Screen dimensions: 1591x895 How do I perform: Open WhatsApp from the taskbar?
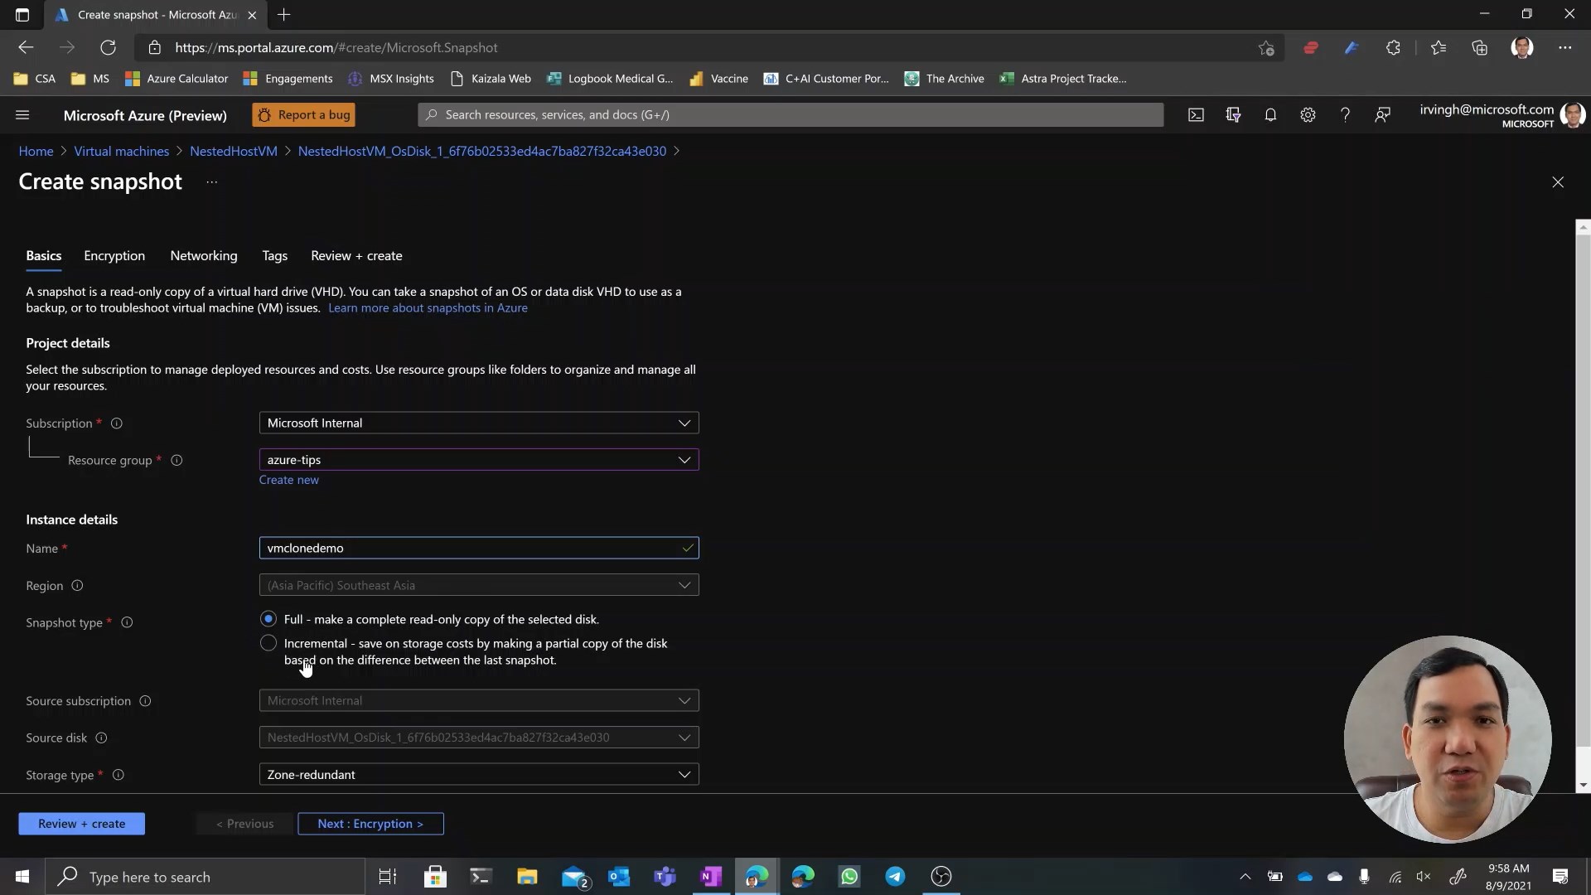pyautogui.click(x=849, y=877)
